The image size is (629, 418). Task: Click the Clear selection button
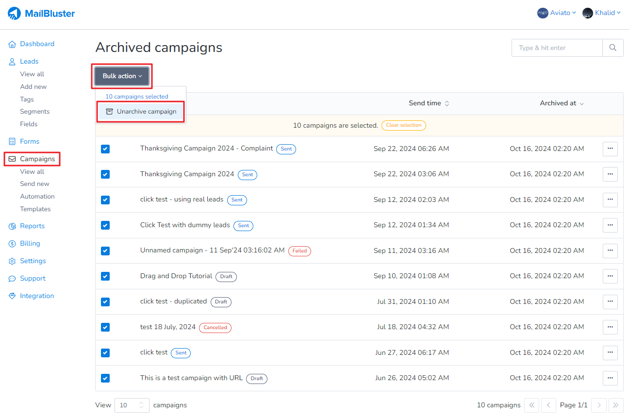[x=403, y=125]
